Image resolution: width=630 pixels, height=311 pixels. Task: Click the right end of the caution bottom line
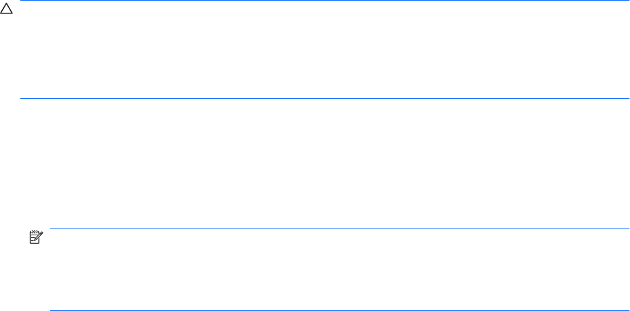[x=627, y=99]
